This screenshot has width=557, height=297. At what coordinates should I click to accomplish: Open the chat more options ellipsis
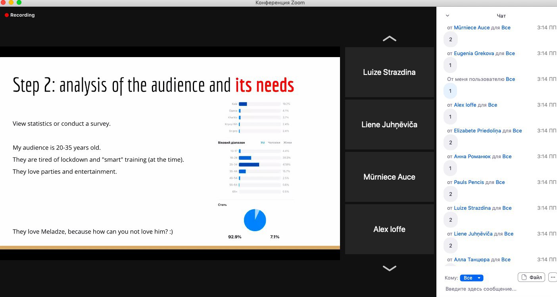pos(553,278)
